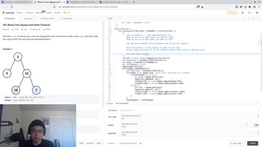Switch to LinkedList Java SE browser tab

pyautogui.click(x=114, y=2)
